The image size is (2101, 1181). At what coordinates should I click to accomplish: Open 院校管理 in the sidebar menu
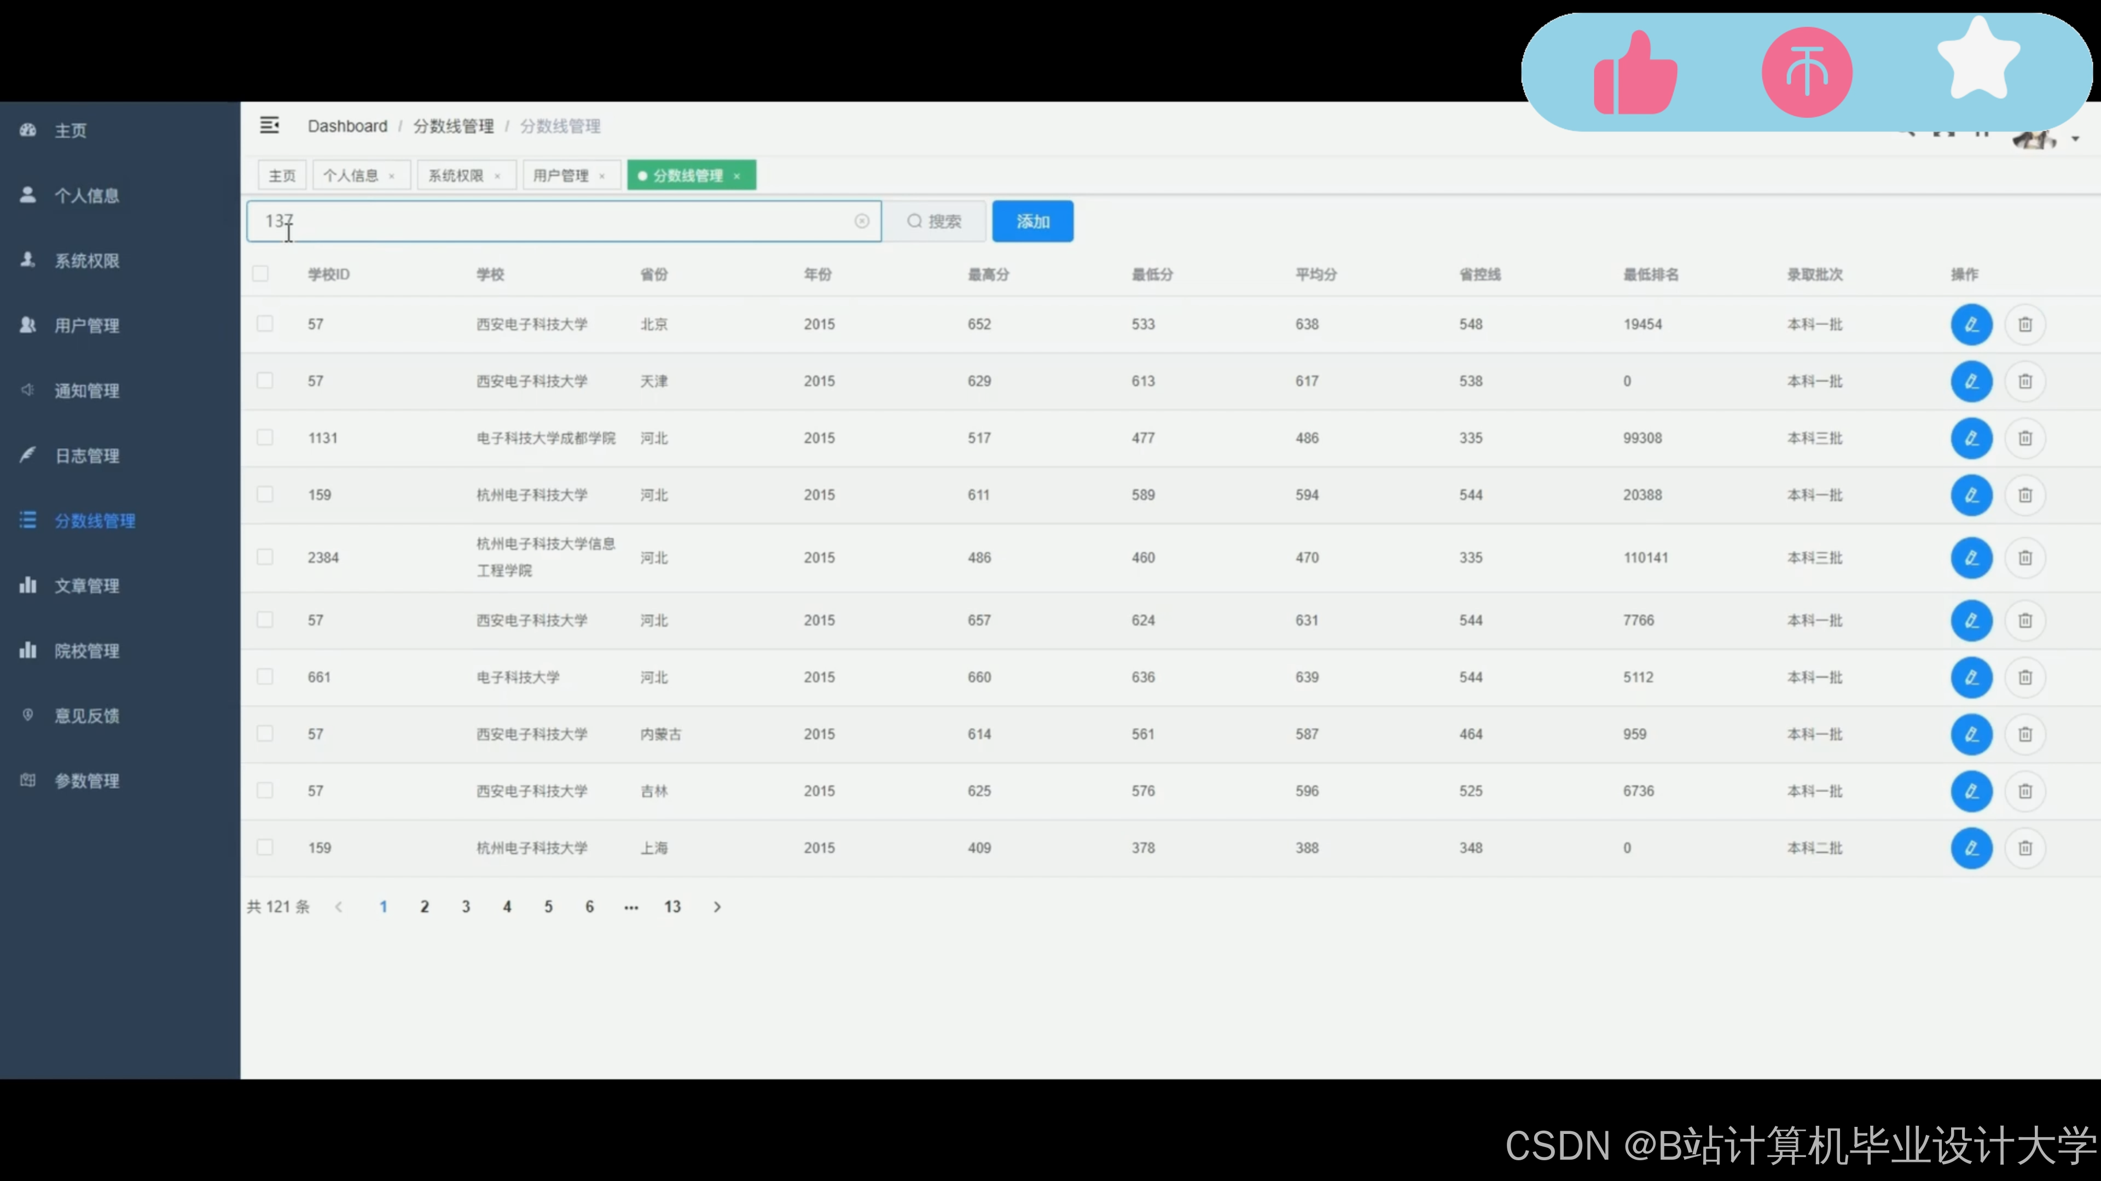pyautogui.click(x=86, y=651)
